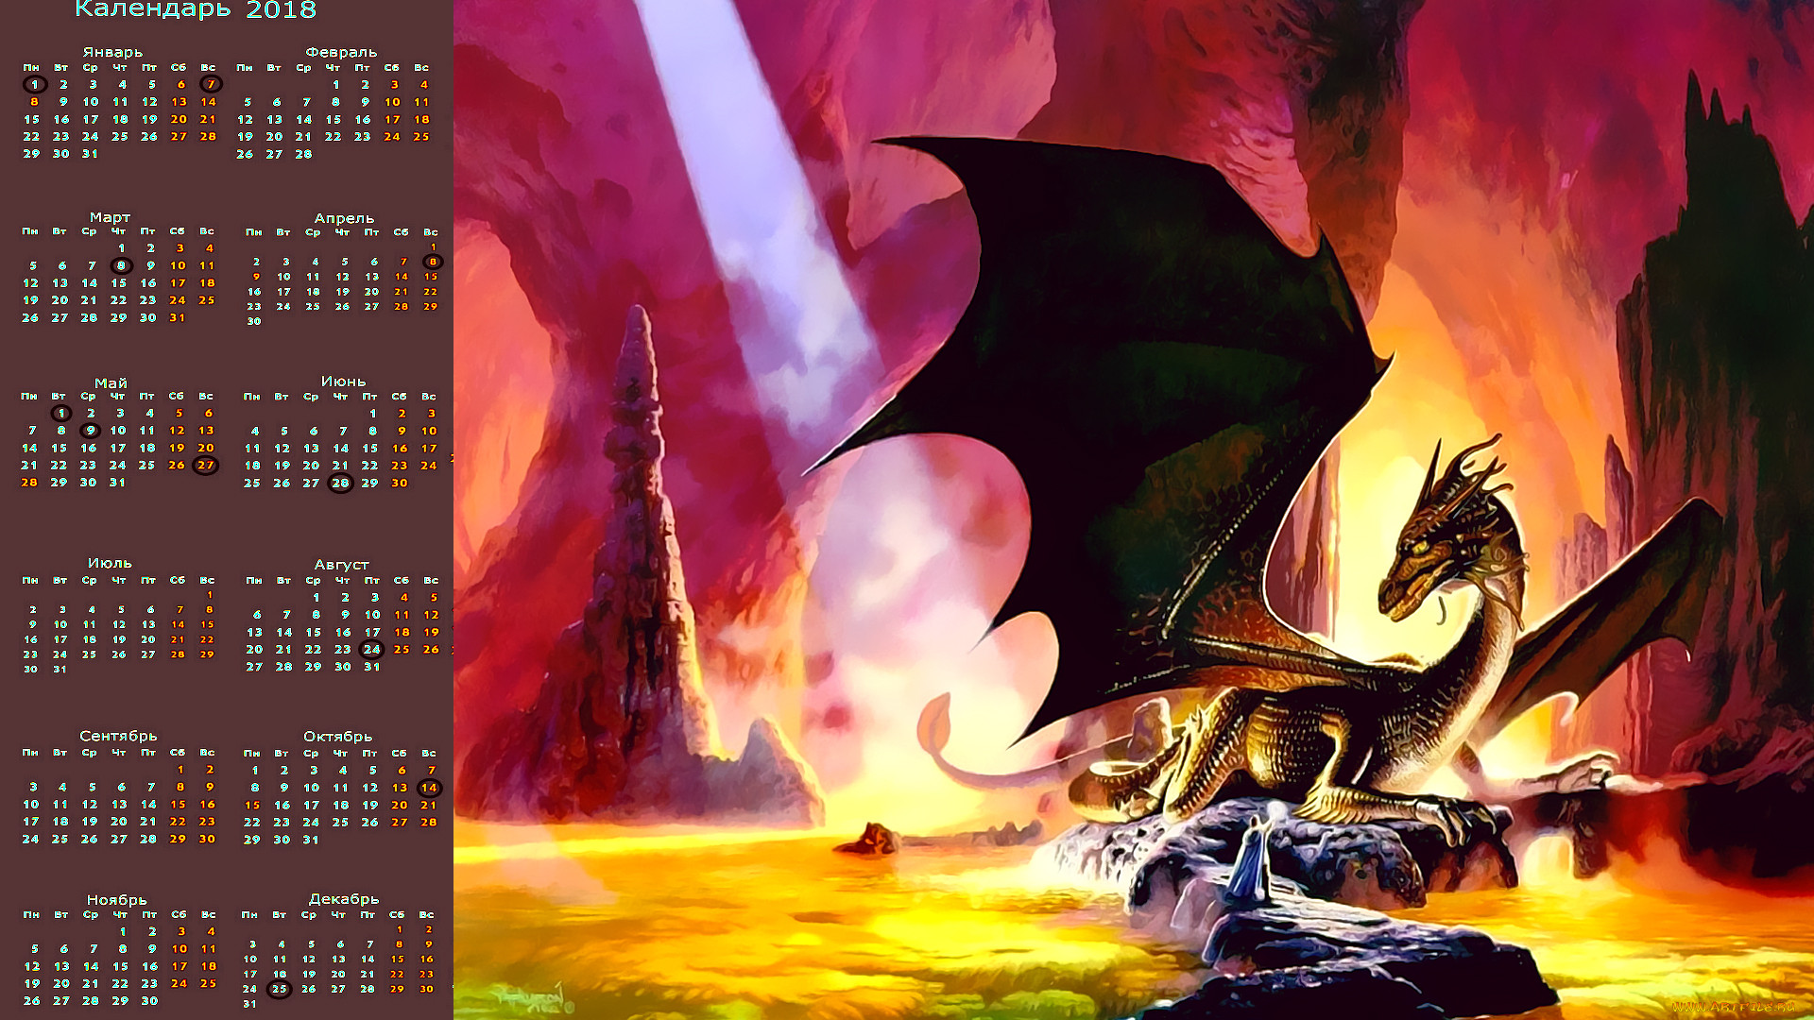This screenshot has width=1814, height=1020.
Task: Click circled date 25 in Декабрь
Action: [x=279, y=989]
